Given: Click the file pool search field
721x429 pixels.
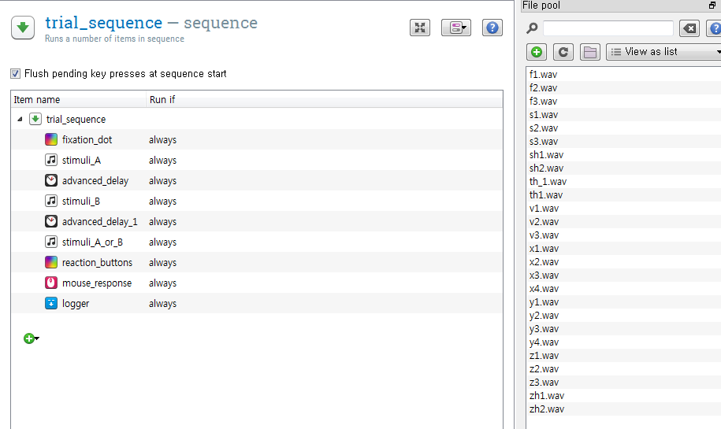Looking at the screenshot, I should pyautogui.click(x=608, y=28).
